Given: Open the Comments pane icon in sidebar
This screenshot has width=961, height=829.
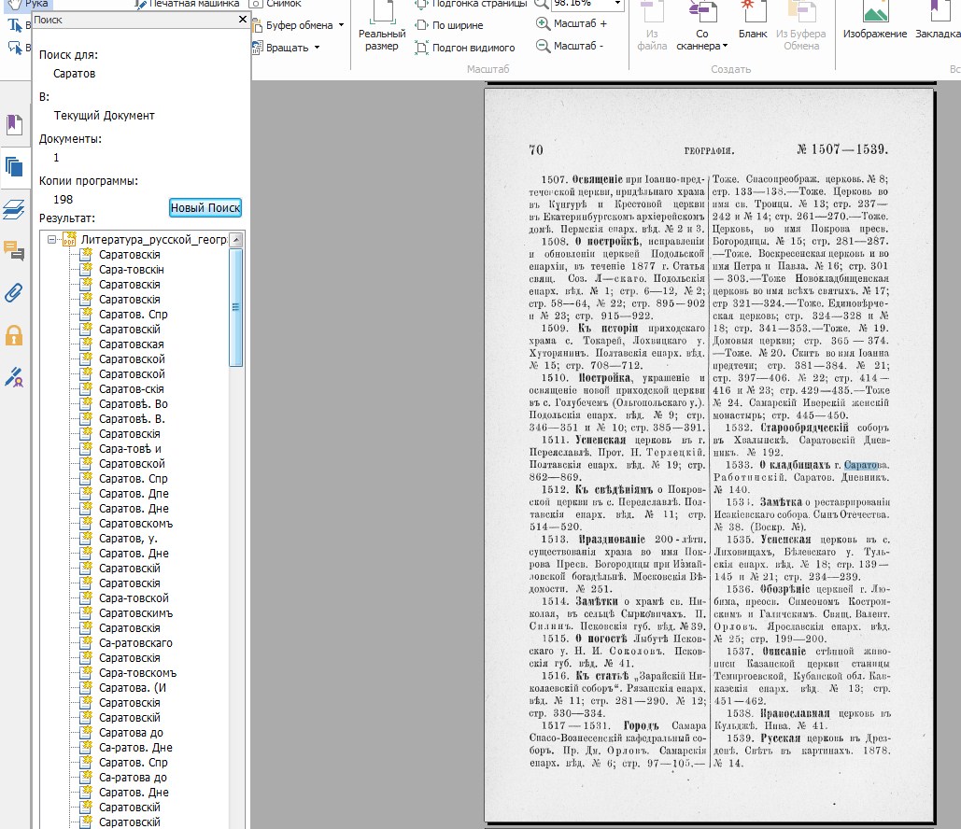Looking at the screenshot, I should tap(14, 250).
